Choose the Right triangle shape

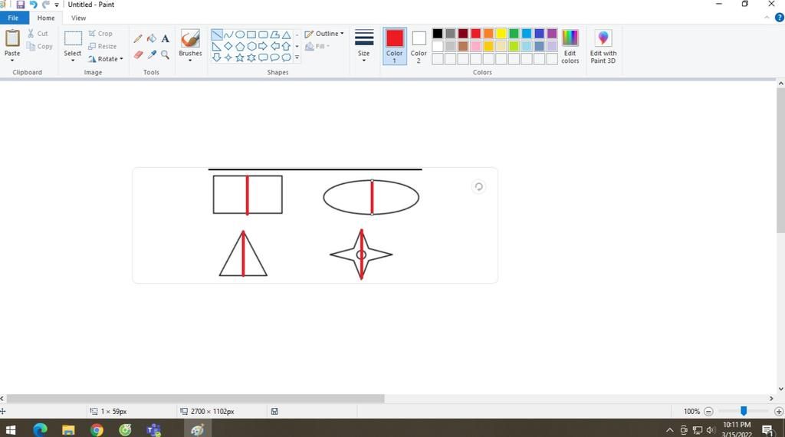click(x=217, y=46)
